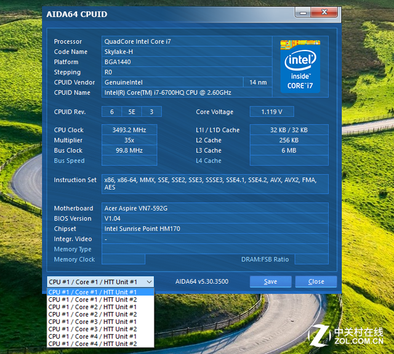Click BIOS Version value V1.04
Image resolution: width=394 pixels, height=354 pixels.
point(215,219)
